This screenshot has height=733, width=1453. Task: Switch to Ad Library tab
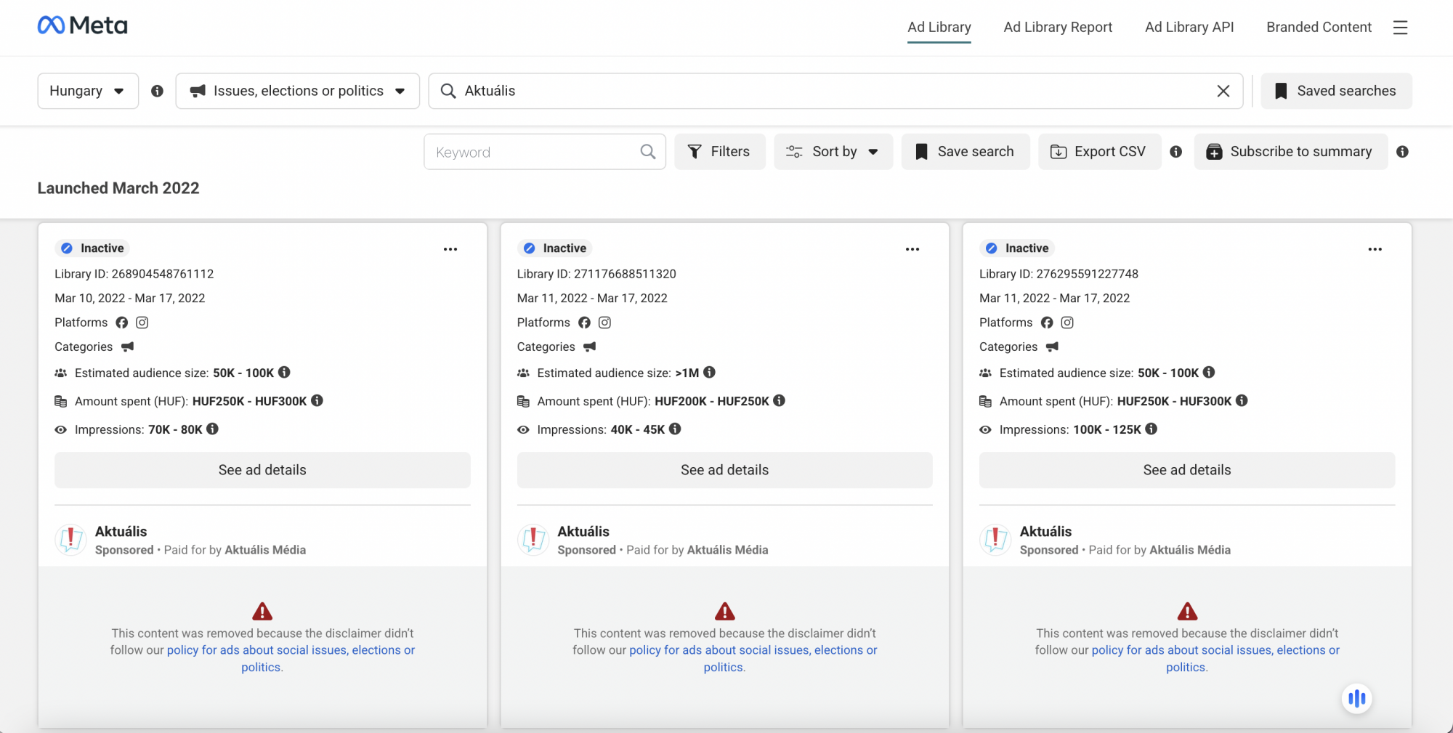939,27
